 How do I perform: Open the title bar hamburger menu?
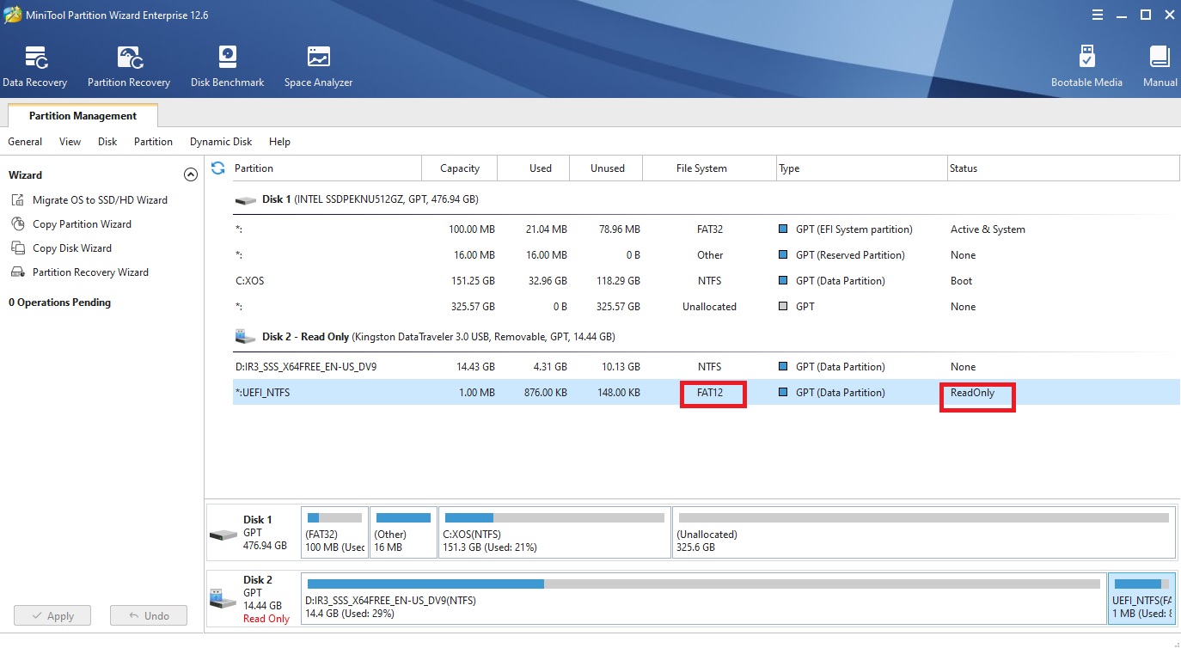tap(1098, 15)
